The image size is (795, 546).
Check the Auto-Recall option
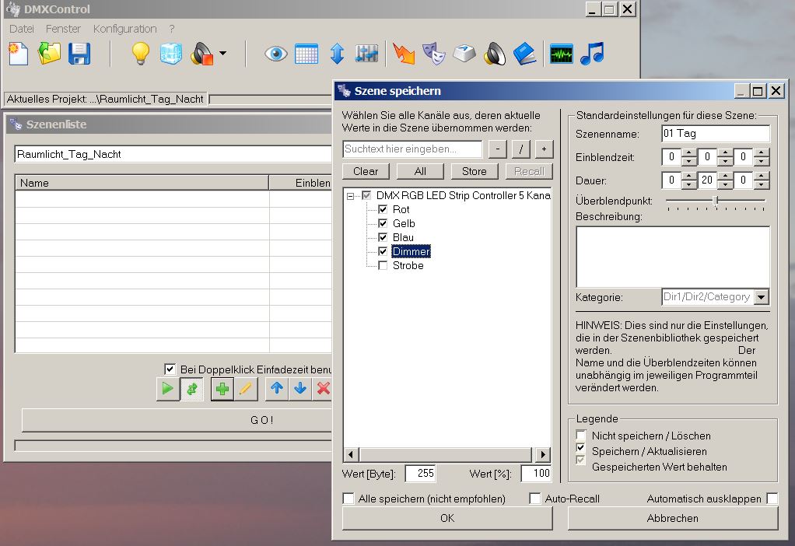[x=535, y=499]
